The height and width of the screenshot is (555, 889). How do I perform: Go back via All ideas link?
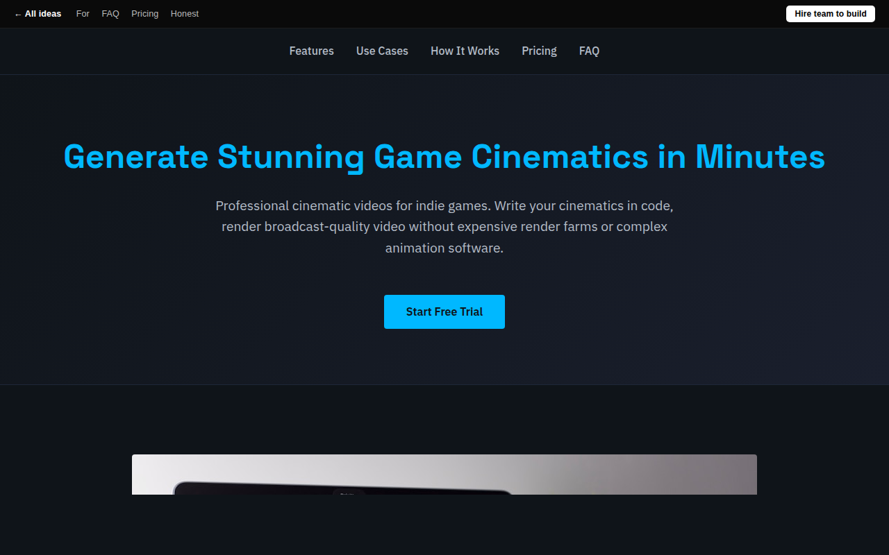tap(38, 14)
